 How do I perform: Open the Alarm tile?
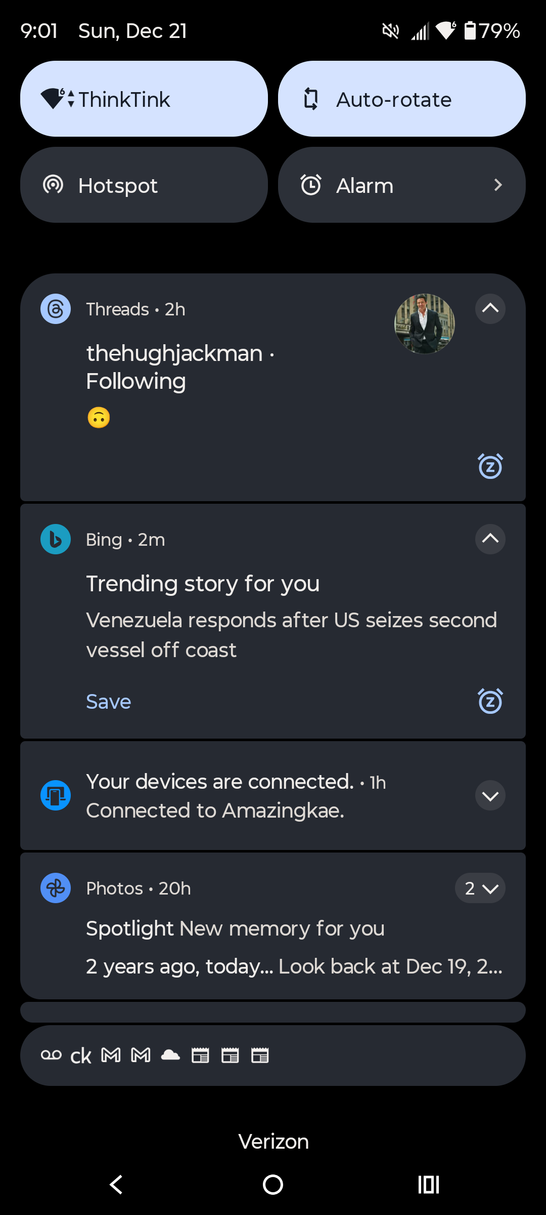(x=402, y=185)
